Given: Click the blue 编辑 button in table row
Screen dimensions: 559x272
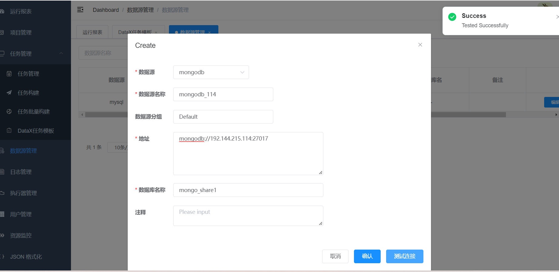Looking at the screenshot, I should (552, 102).
